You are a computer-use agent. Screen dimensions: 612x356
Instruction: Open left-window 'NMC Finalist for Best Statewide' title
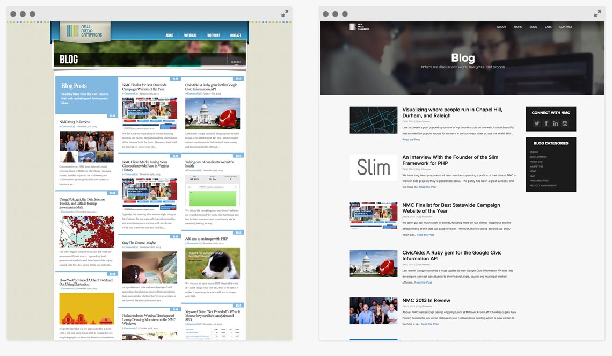(x=144, y=86)
